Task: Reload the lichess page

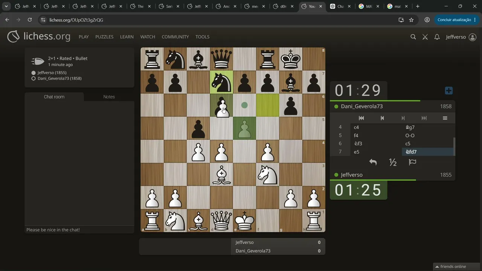Action: click(30, 20)
